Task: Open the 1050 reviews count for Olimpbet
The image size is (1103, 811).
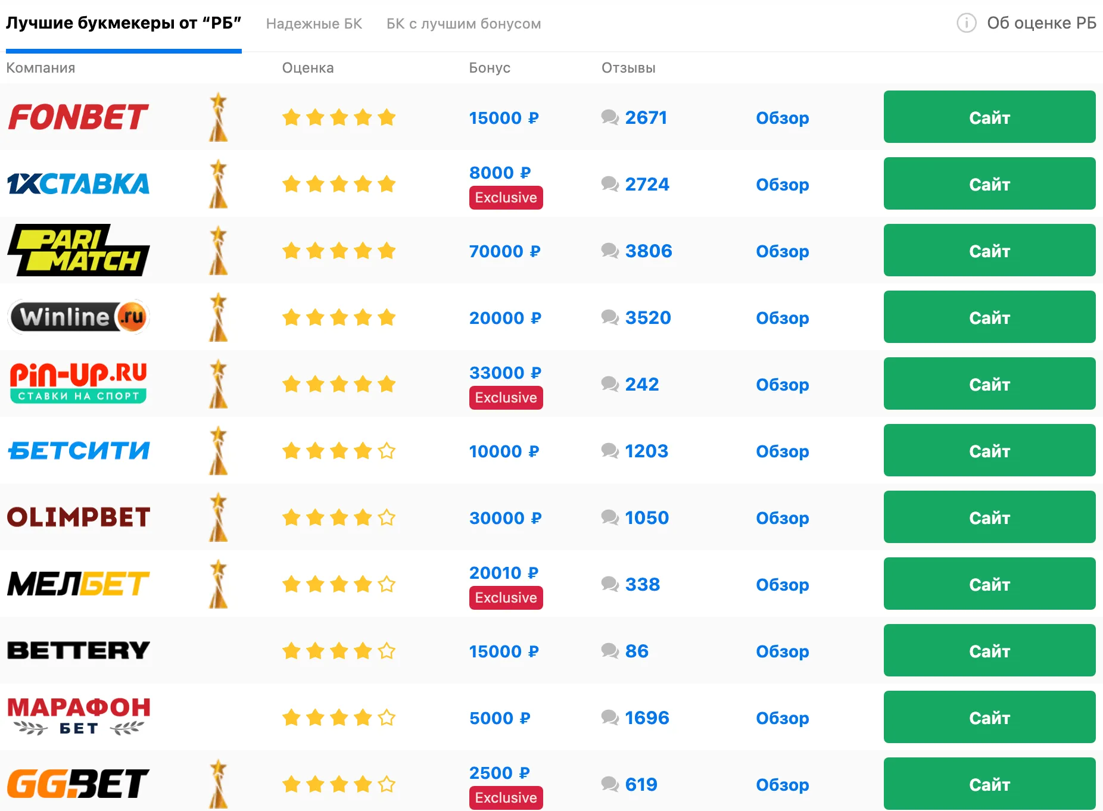Action: click(647, 517)
